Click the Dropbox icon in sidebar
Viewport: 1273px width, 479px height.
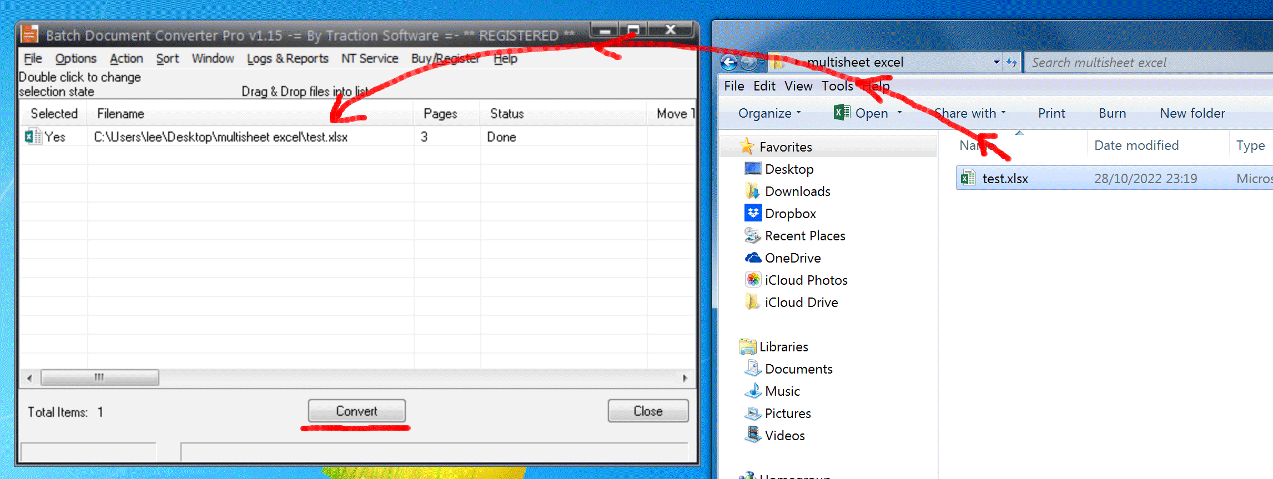[753, 213]
